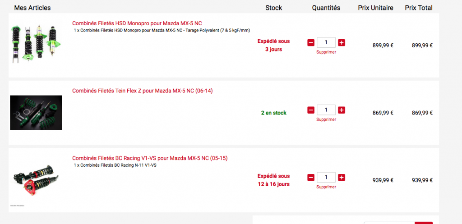The height and width of the screenshot is (224, 462).
Task: Increase quantity of BC Racing V1-VS
Action: pos(342,178)
